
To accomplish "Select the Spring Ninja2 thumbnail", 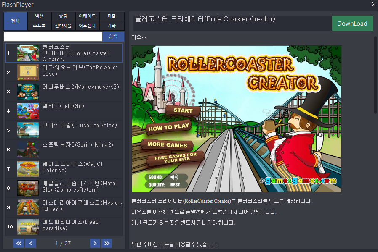I will click(28, 150).
